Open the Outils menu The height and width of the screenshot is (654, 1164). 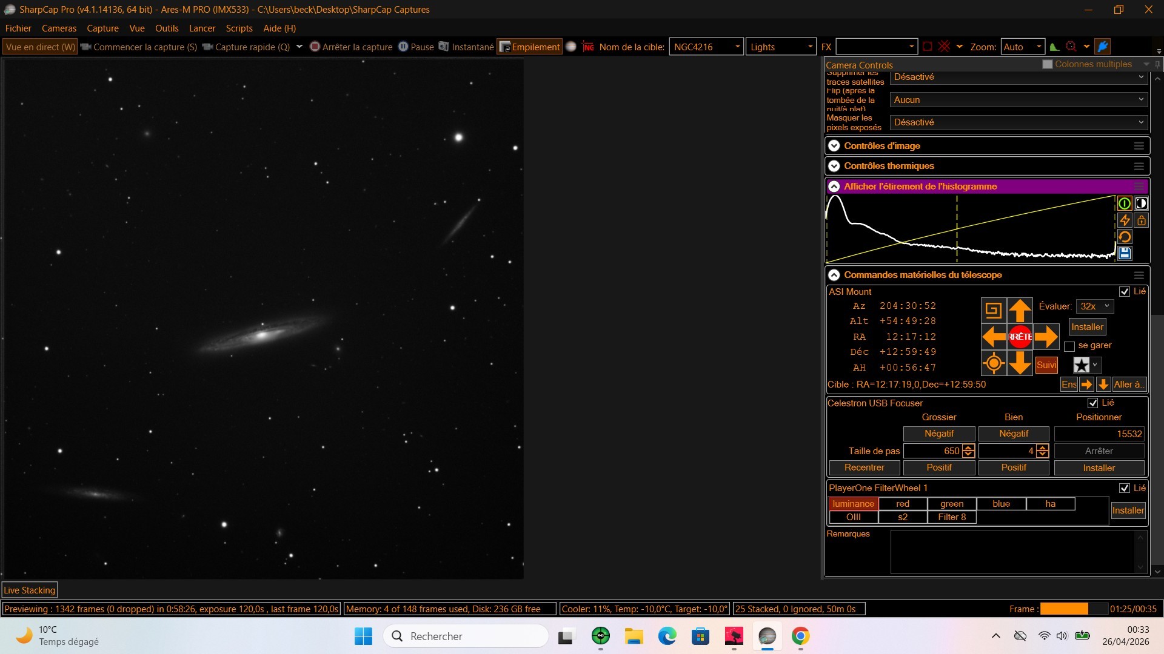(167, 28)
